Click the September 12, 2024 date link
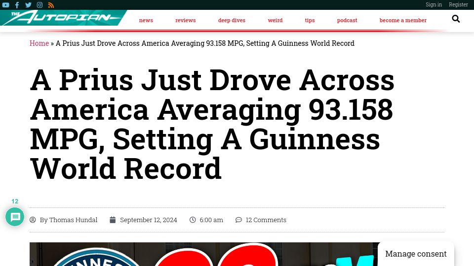The image size is (474, 266). pos(149,220)
